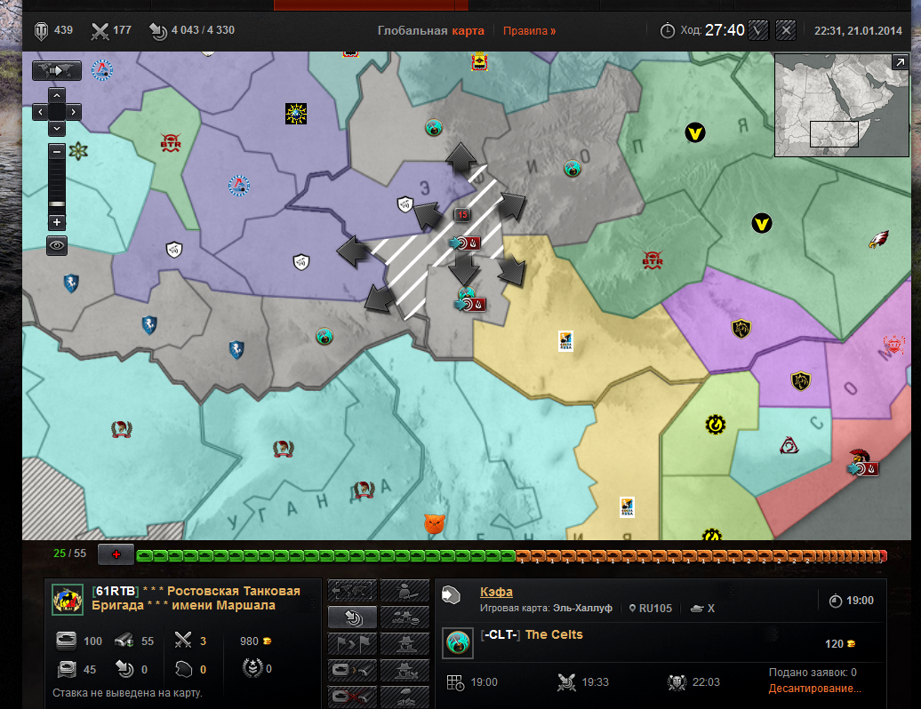
Task: Click the 25 / 55 chip counter
Action: 69,554
